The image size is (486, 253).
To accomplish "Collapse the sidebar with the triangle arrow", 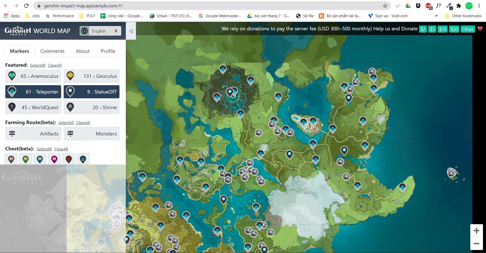I will point(131,31).
